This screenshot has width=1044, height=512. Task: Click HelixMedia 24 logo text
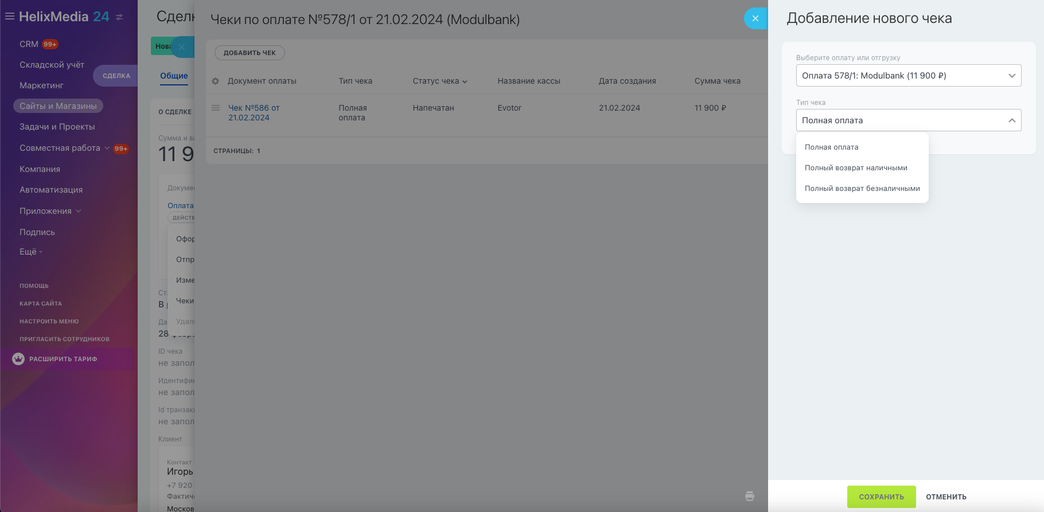[x=64, y=17]
